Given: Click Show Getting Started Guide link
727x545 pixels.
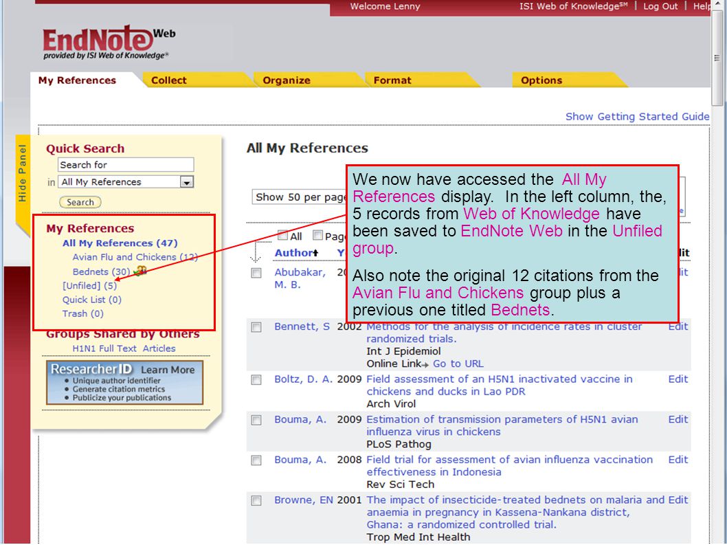Looking at the screenshot, I should point(637,116).
